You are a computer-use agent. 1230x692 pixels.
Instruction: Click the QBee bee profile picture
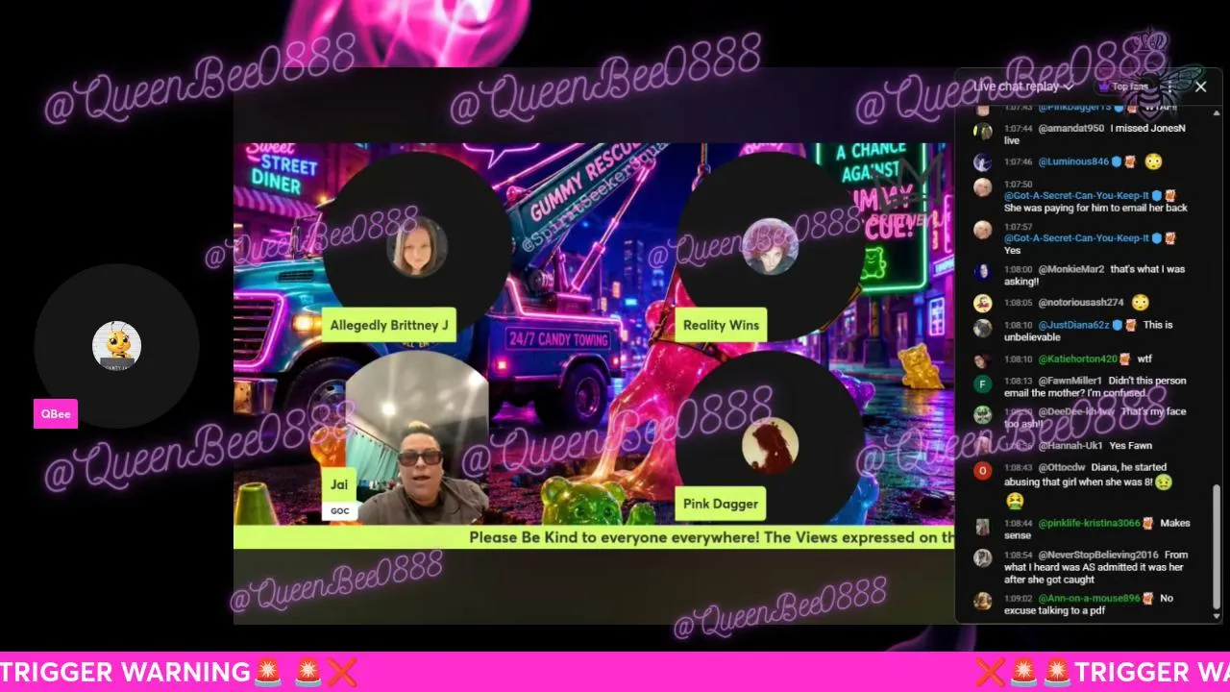click(116, 346)
